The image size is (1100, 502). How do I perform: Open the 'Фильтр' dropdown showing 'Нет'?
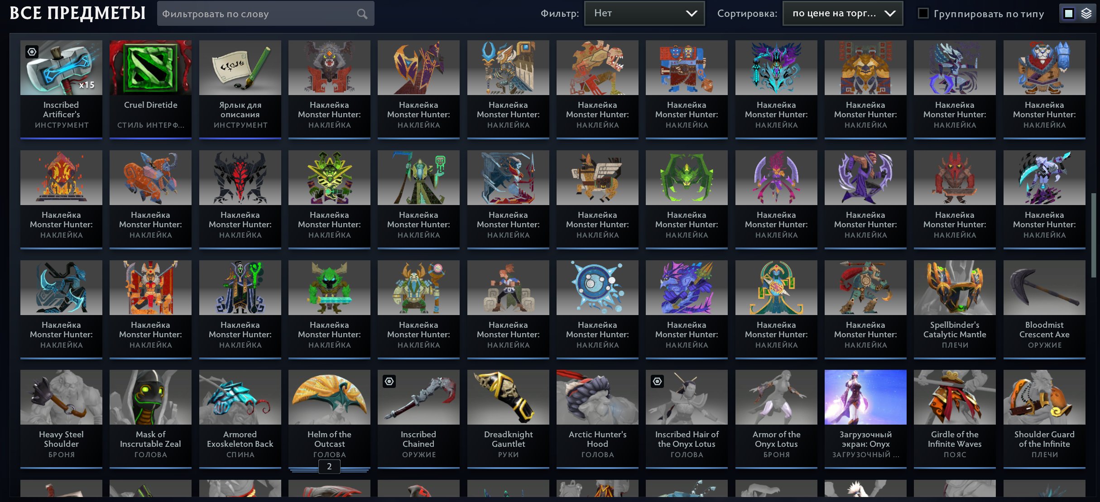coord(644,14)
